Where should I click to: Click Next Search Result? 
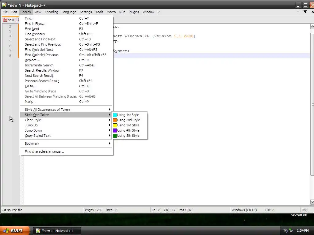pyautogui.click(x=66, y=76)
